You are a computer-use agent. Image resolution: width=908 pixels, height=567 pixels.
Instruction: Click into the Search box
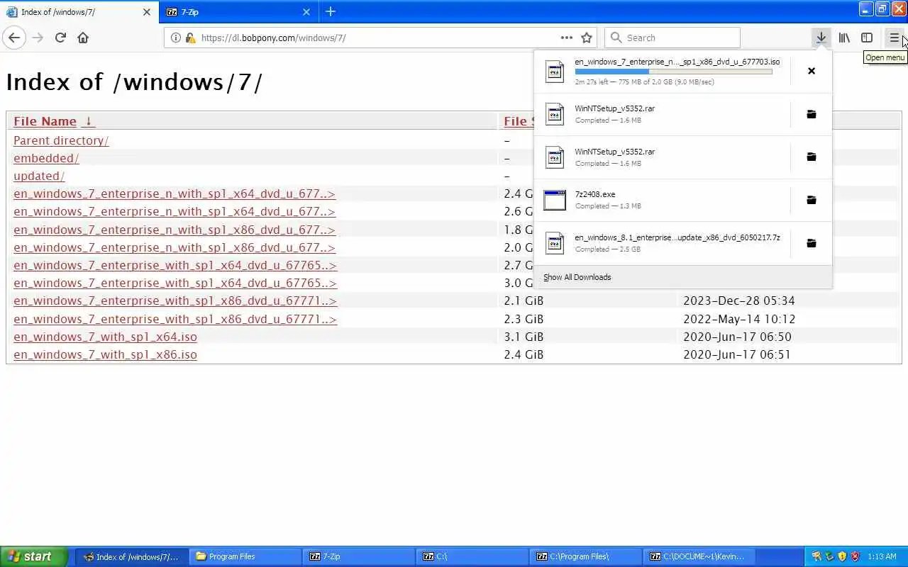[672, 38]
